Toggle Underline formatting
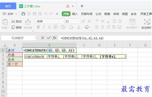 pyautogui.click(x=49, y=27)
